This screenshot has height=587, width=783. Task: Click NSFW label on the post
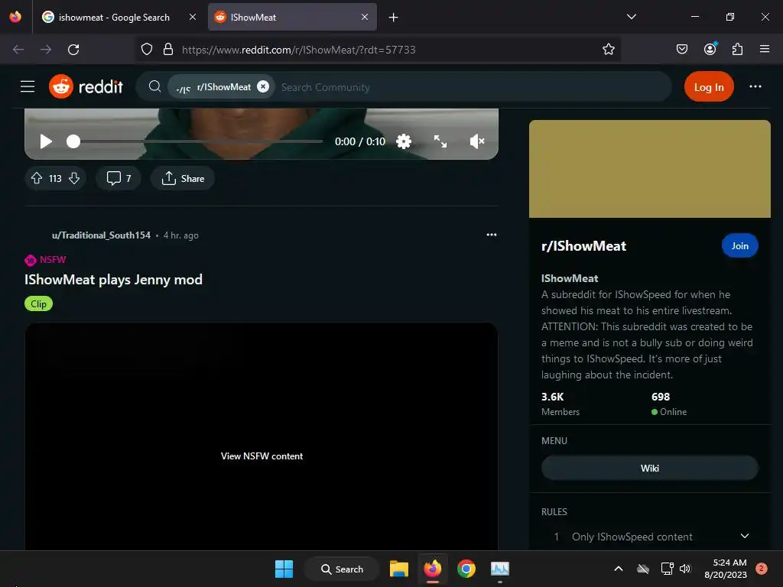click(x=53, y=260)
